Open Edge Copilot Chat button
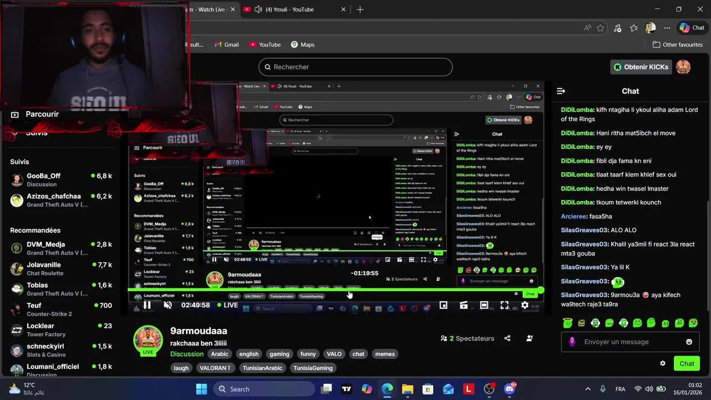 click(x=692, y=28)
